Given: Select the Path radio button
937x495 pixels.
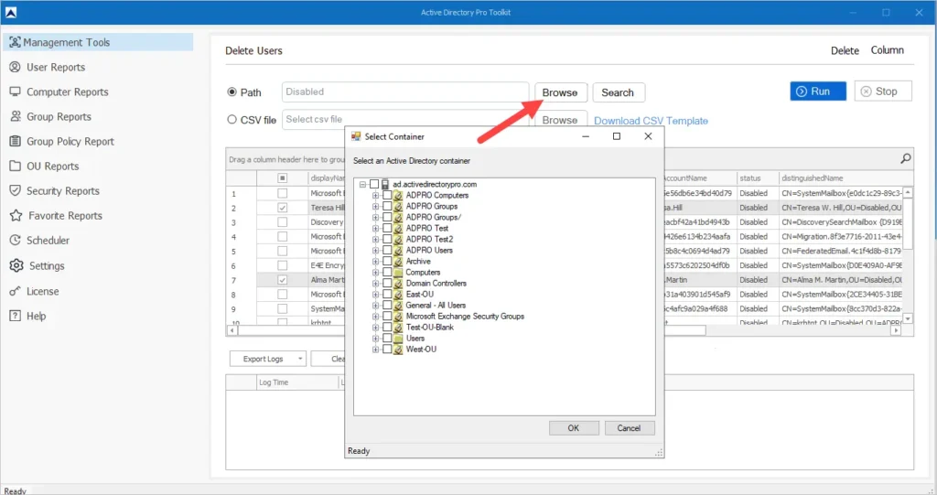Looking at the screenshot, I should pos(232,92).
